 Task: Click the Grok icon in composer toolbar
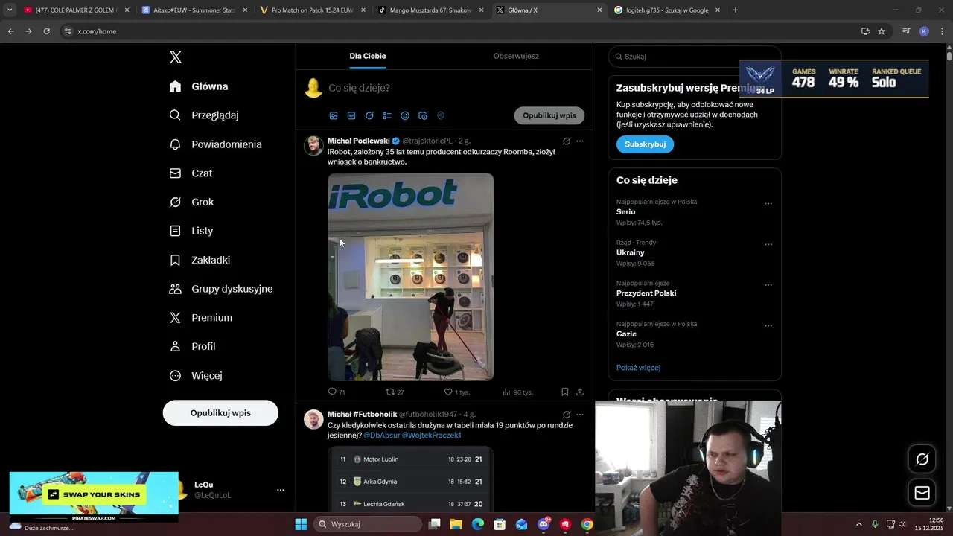pyautogui.click(x=369, y=115)
